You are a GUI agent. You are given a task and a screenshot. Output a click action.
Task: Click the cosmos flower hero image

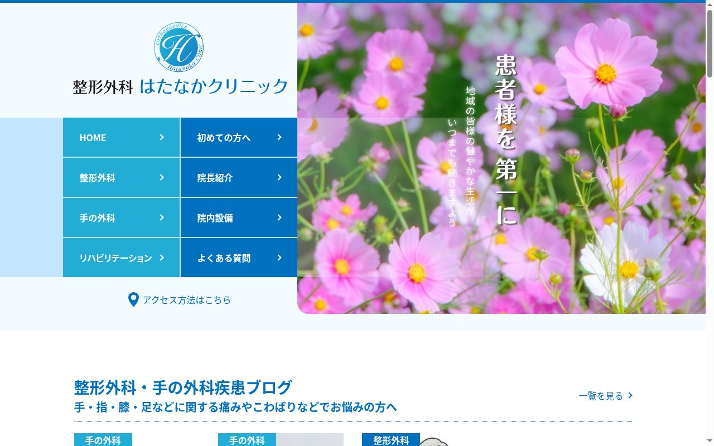pyautogui.click(x=501, y=158)
